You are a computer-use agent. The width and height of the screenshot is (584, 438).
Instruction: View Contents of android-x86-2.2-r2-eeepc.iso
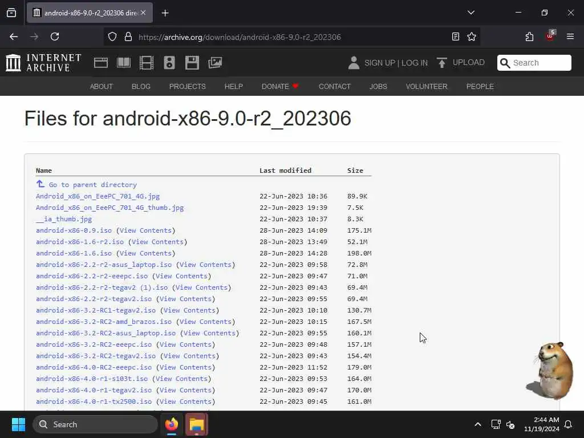[181, 276]
